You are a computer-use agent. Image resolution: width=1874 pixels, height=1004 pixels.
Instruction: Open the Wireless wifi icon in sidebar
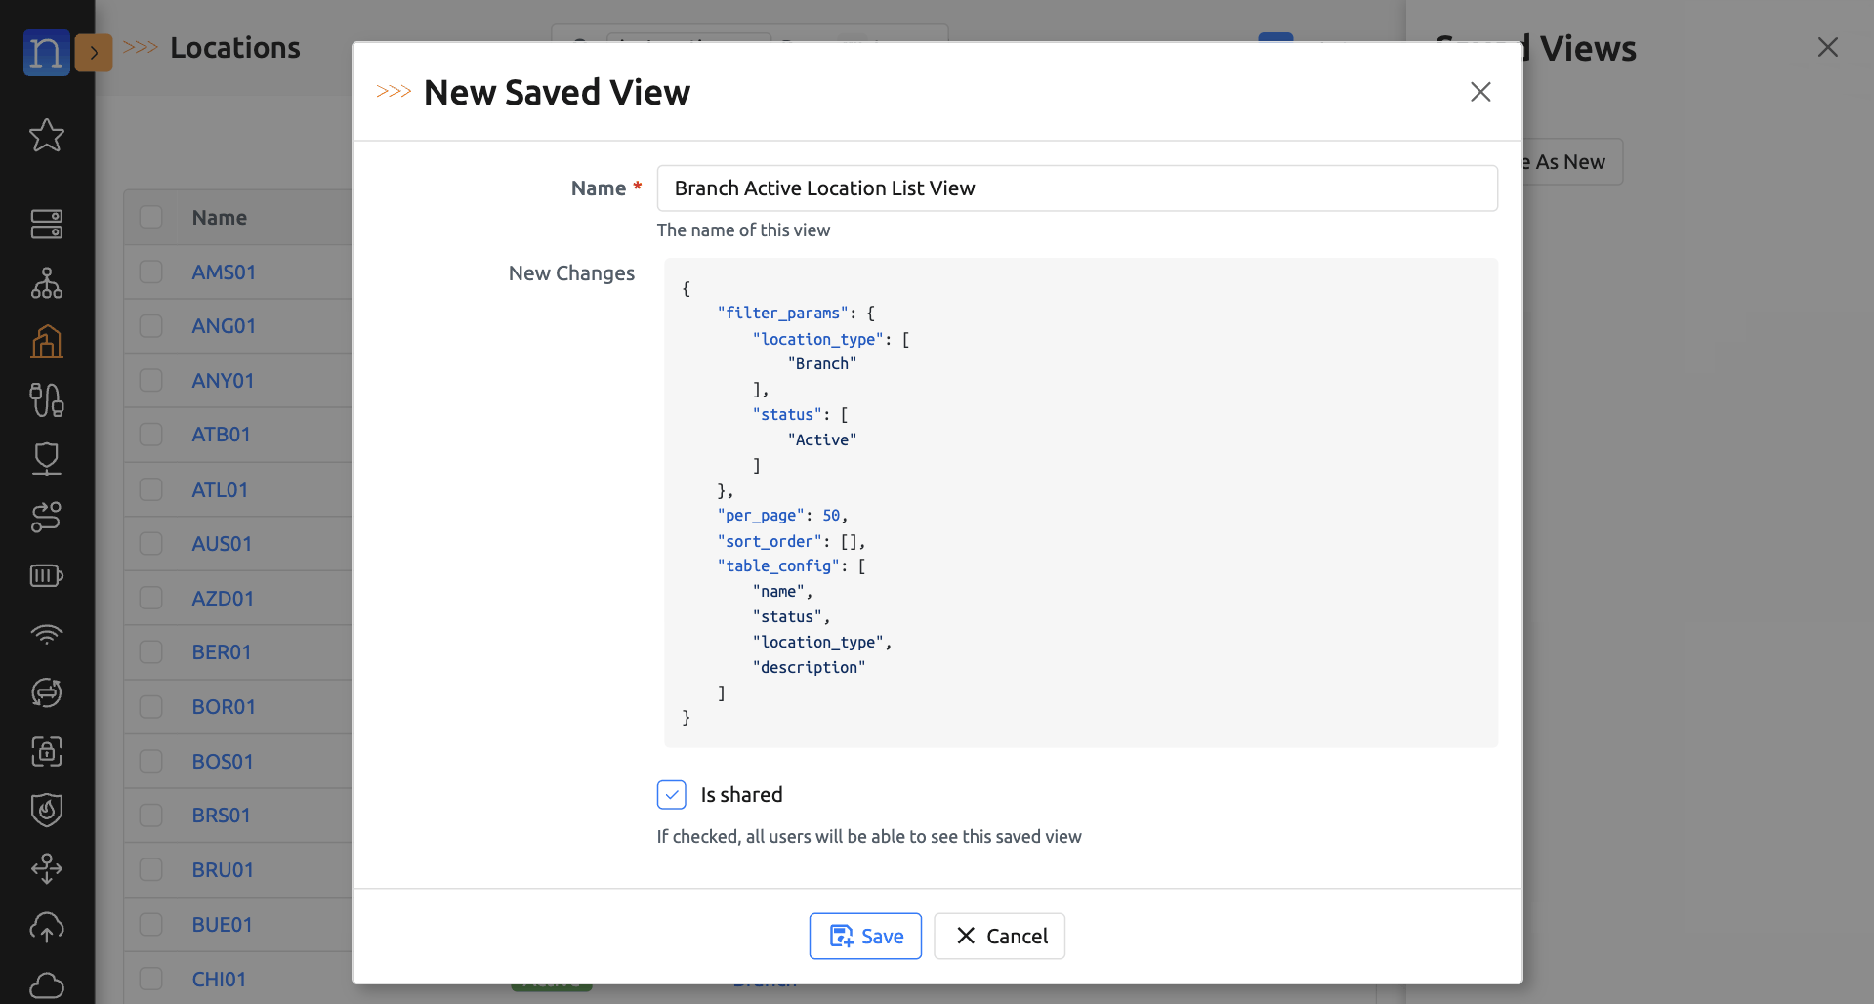pos(46,634)
